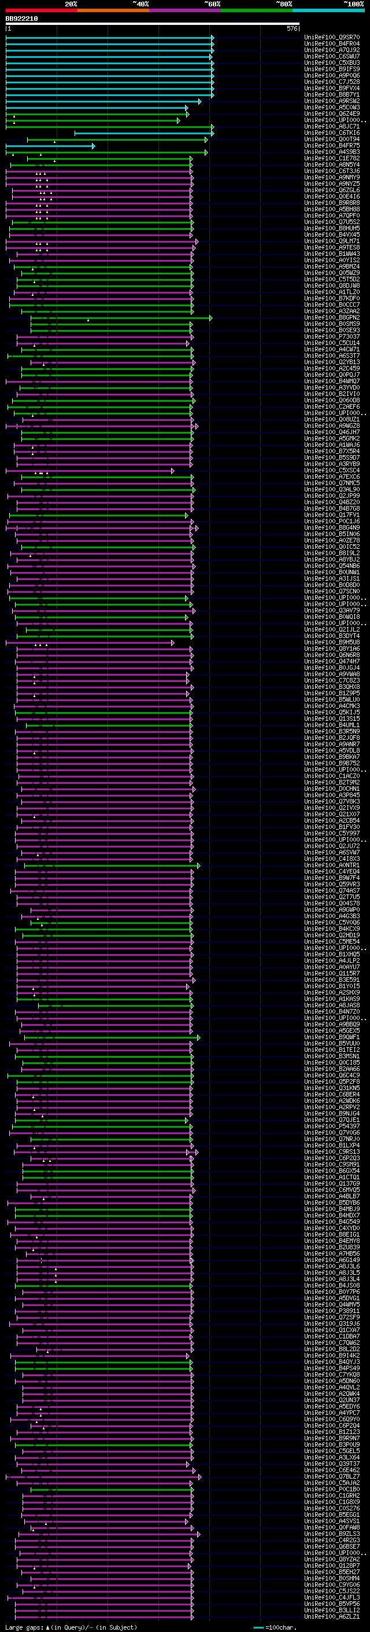Click the orange ~40% identity legend segment
The image size is (370, 1632).
tap(113, 10)
